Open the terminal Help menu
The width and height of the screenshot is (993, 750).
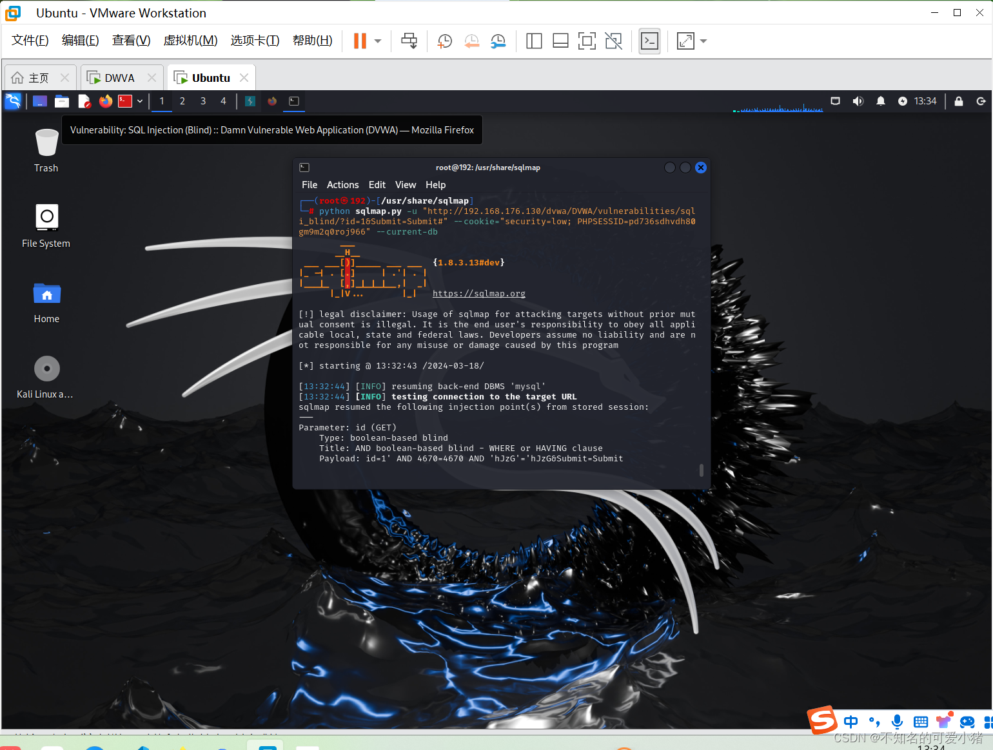tap(435, 185)
